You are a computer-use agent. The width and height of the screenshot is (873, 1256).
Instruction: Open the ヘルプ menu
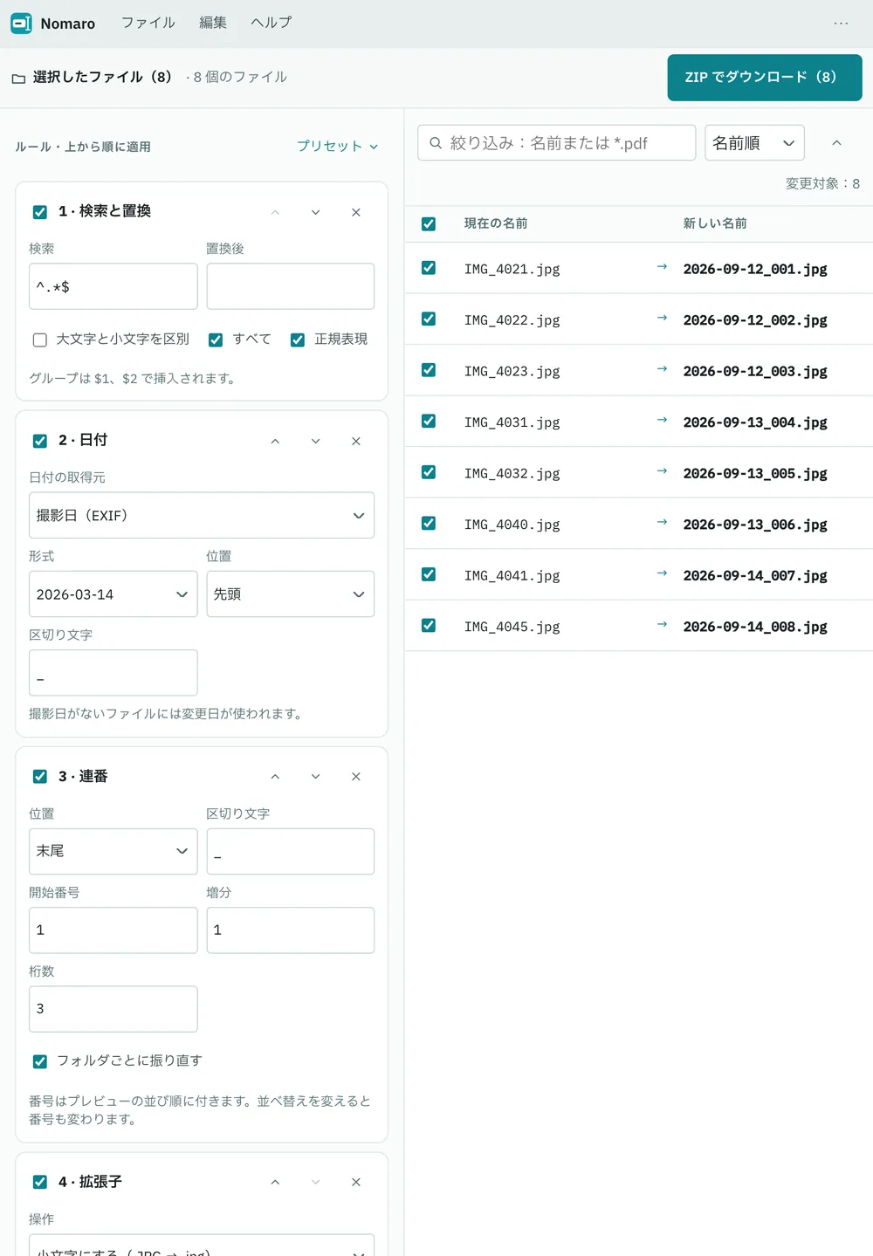272,23
